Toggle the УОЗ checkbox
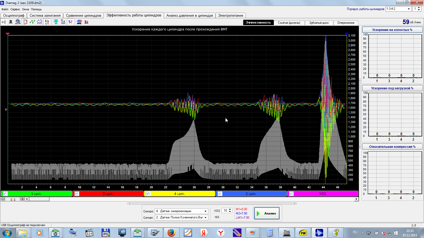Viewport: 424px width, 238px height. click(291, 194)
